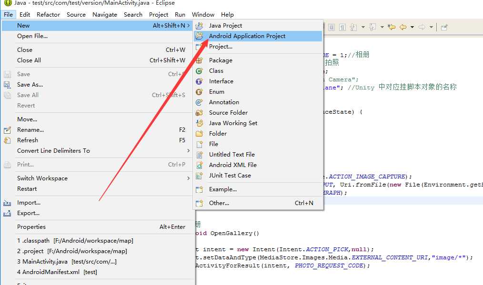
Task: Click the Java Project icon in the New submenu
Action: coord(199,26)
